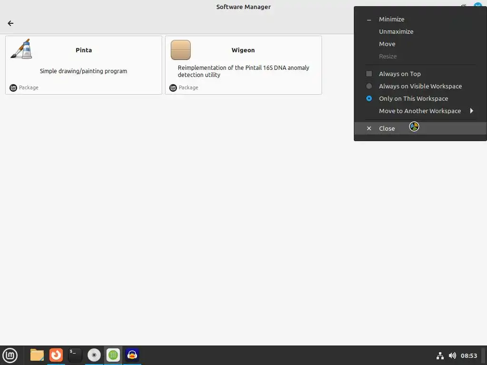This screenshot has height=365, width=487.
Task: Open the Terminal from the panel
Action: [x=75, y=355]
